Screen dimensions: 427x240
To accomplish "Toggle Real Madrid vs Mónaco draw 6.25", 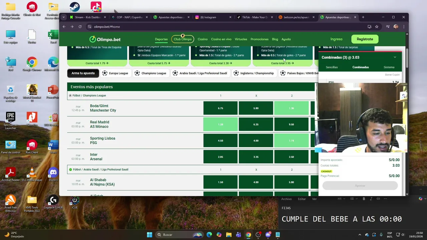I will 256,124.
